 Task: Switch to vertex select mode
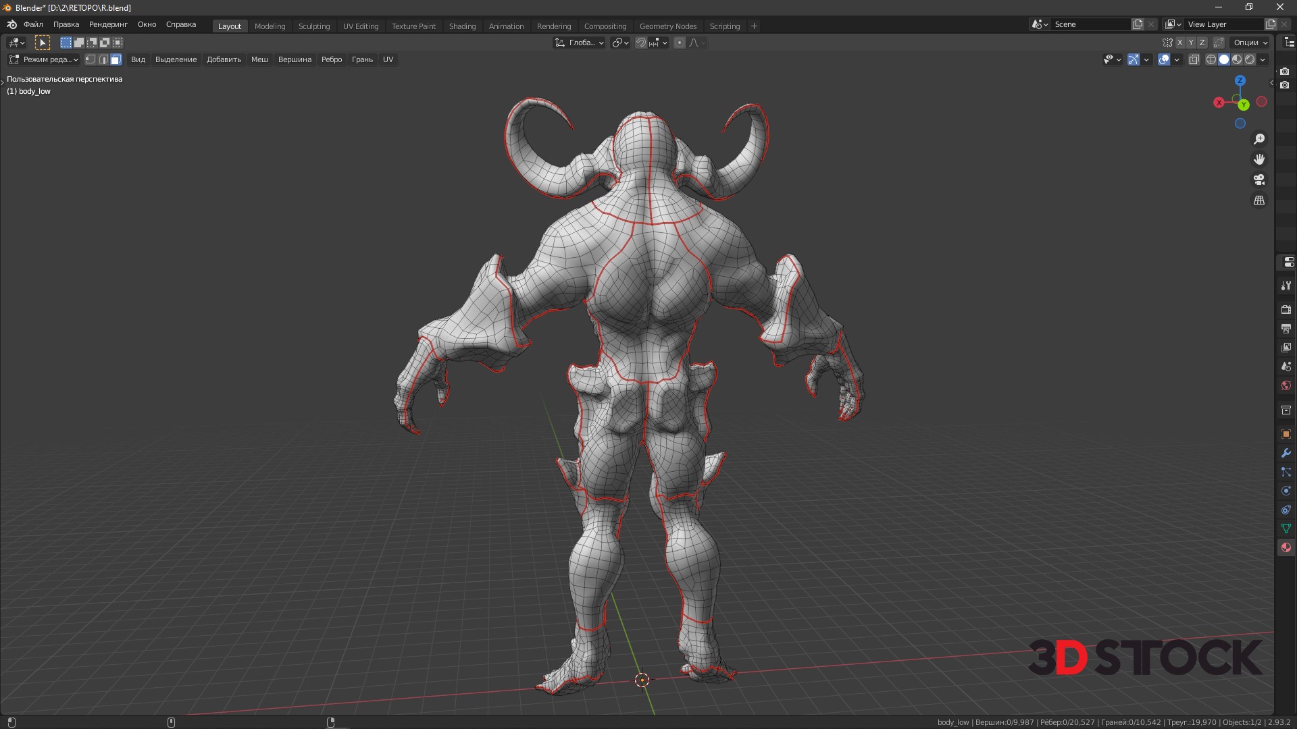coord(91,59)
